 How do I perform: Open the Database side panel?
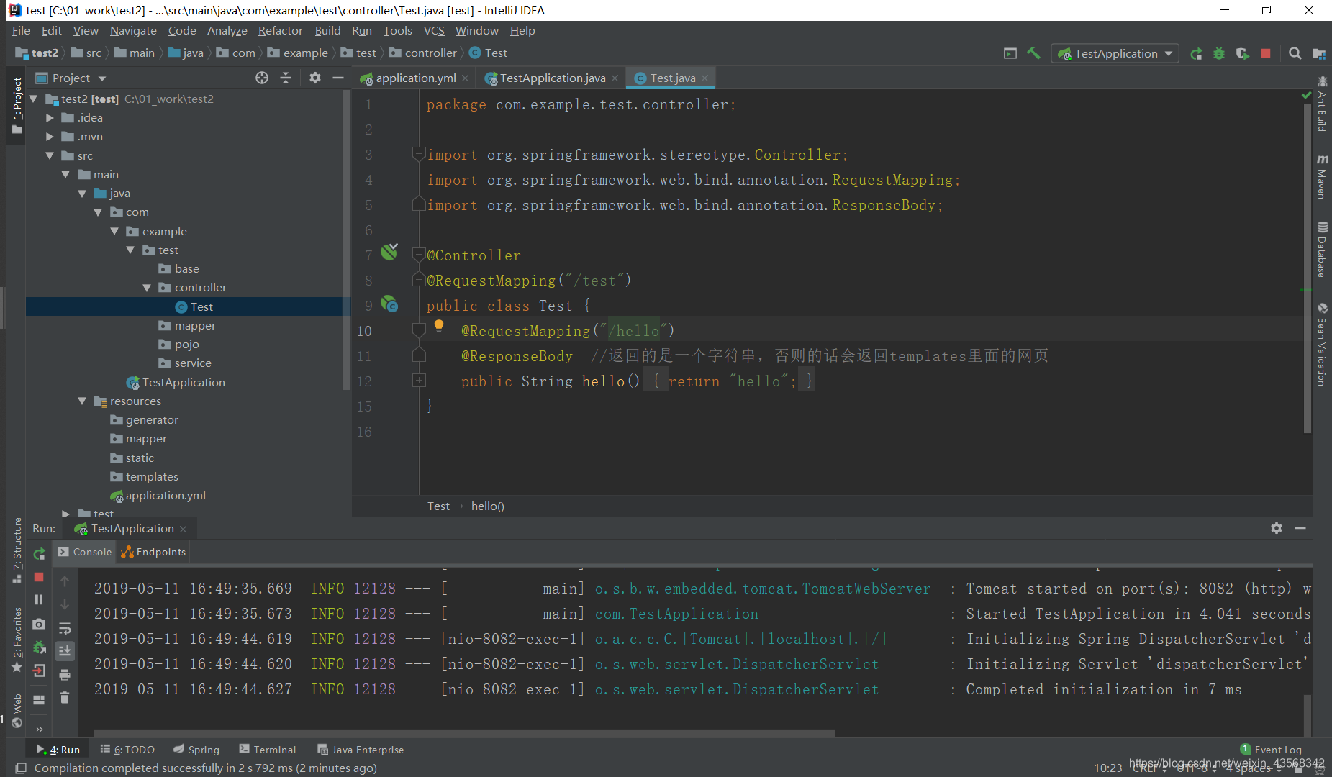tap(1322, 249)
